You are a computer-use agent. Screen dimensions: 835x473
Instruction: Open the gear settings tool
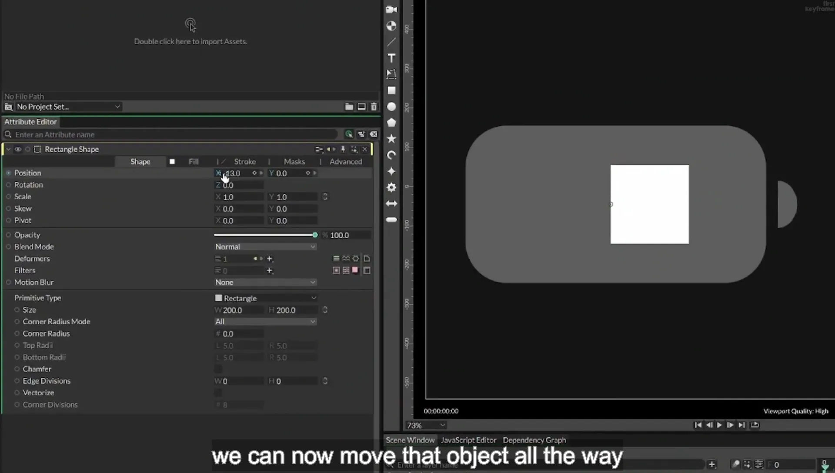[x=391, y=187]
